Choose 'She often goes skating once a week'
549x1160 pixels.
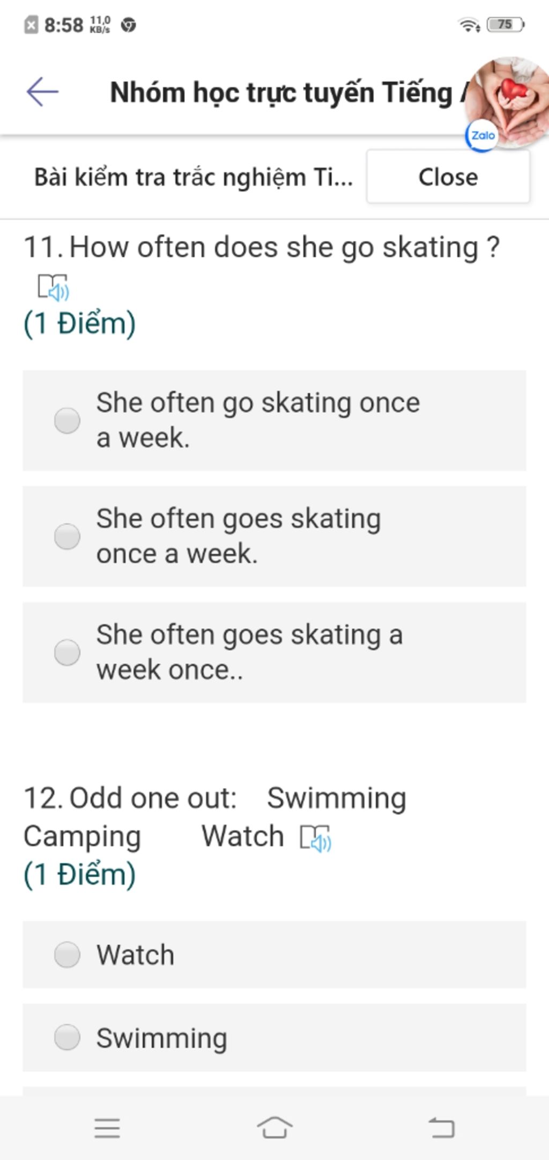[x=68, y=536]
